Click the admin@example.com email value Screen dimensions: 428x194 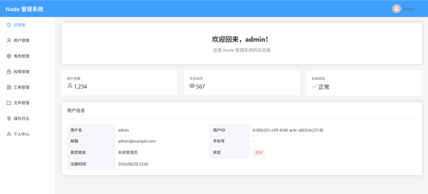[x=137, y=141]
